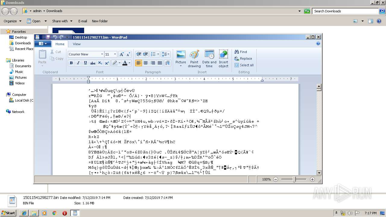Viewport: 386px width, 217px height.
Task: Insert a Paint drawing
Action: tap(194, 59)
